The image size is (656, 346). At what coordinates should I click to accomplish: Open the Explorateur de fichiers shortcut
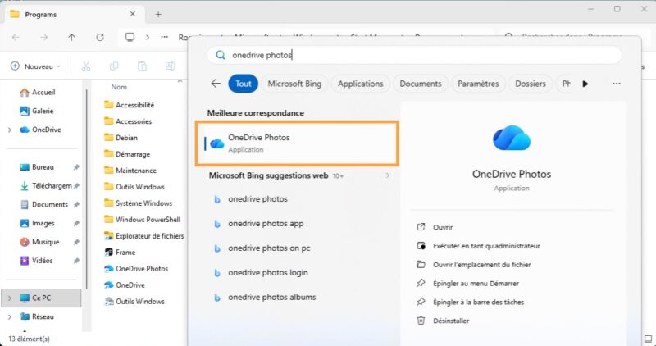point(150,236)
